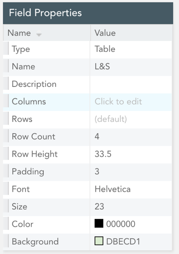The image size is (179, 254).
Task: Open the Font value Helvetica
Action: [131, 189]
